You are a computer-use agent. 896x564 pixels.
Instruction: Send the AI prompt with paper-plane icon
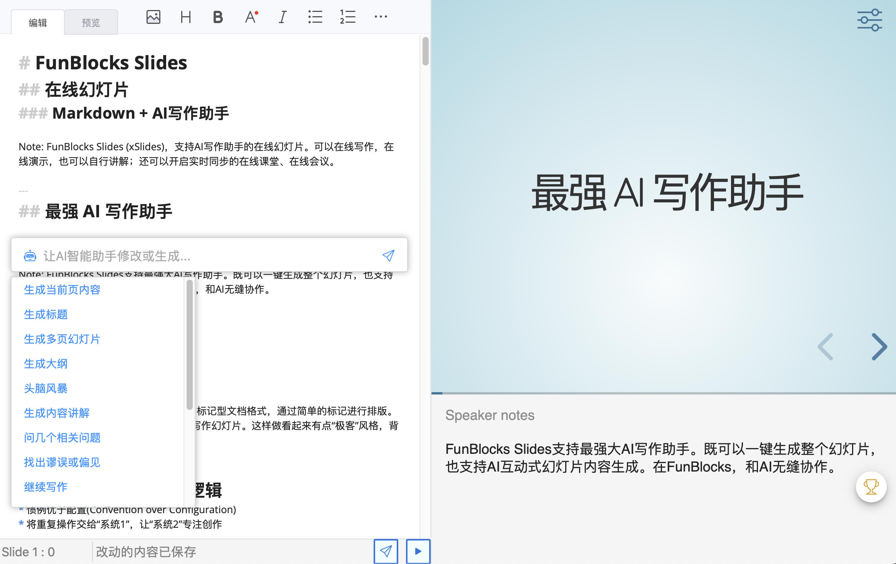click(x=388, y=255)
